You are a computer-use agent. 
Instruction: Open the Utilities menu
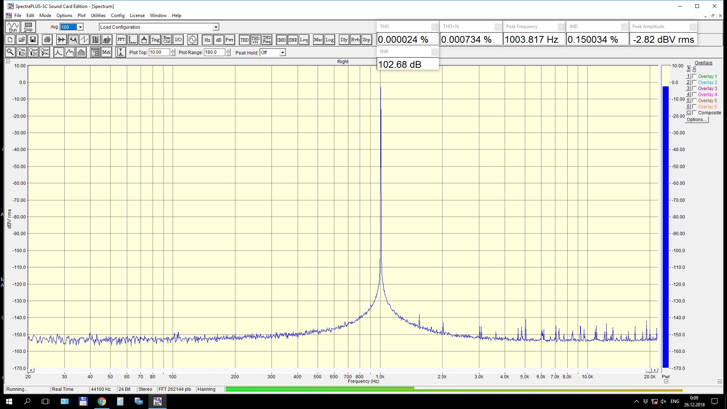(x=98, y=16)
